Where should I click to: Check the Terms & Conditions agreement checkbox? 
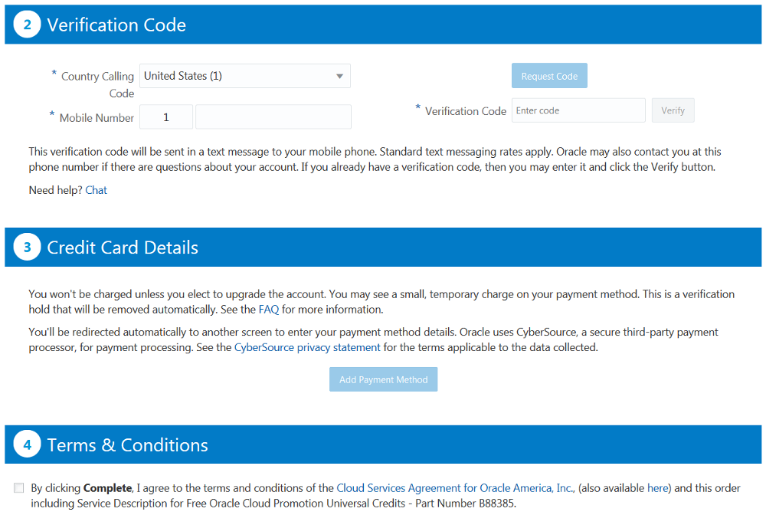coord(18,488)
